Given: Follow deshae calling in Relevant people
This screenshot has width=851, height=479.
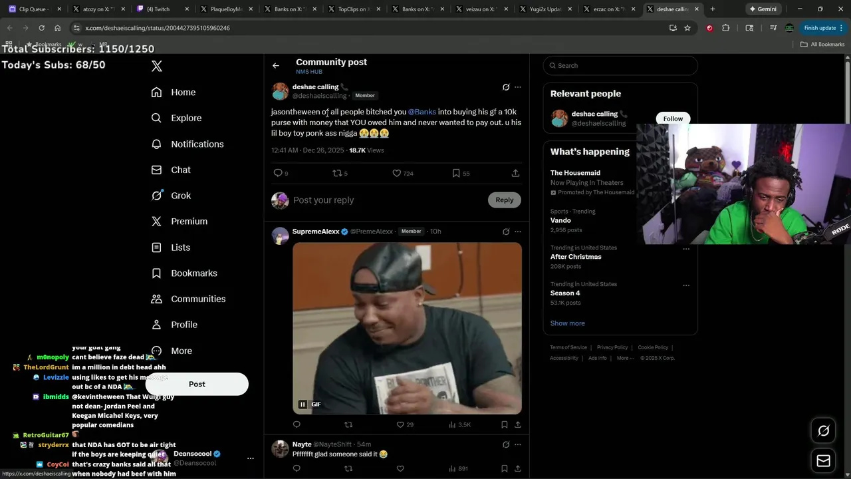Looking at the screenshot, I should tap(673, 118).
